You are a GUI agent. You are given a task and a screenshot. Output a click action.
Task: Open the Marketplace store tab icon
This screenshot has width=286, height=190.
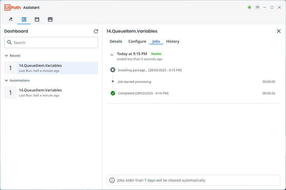tap(50, 19)
